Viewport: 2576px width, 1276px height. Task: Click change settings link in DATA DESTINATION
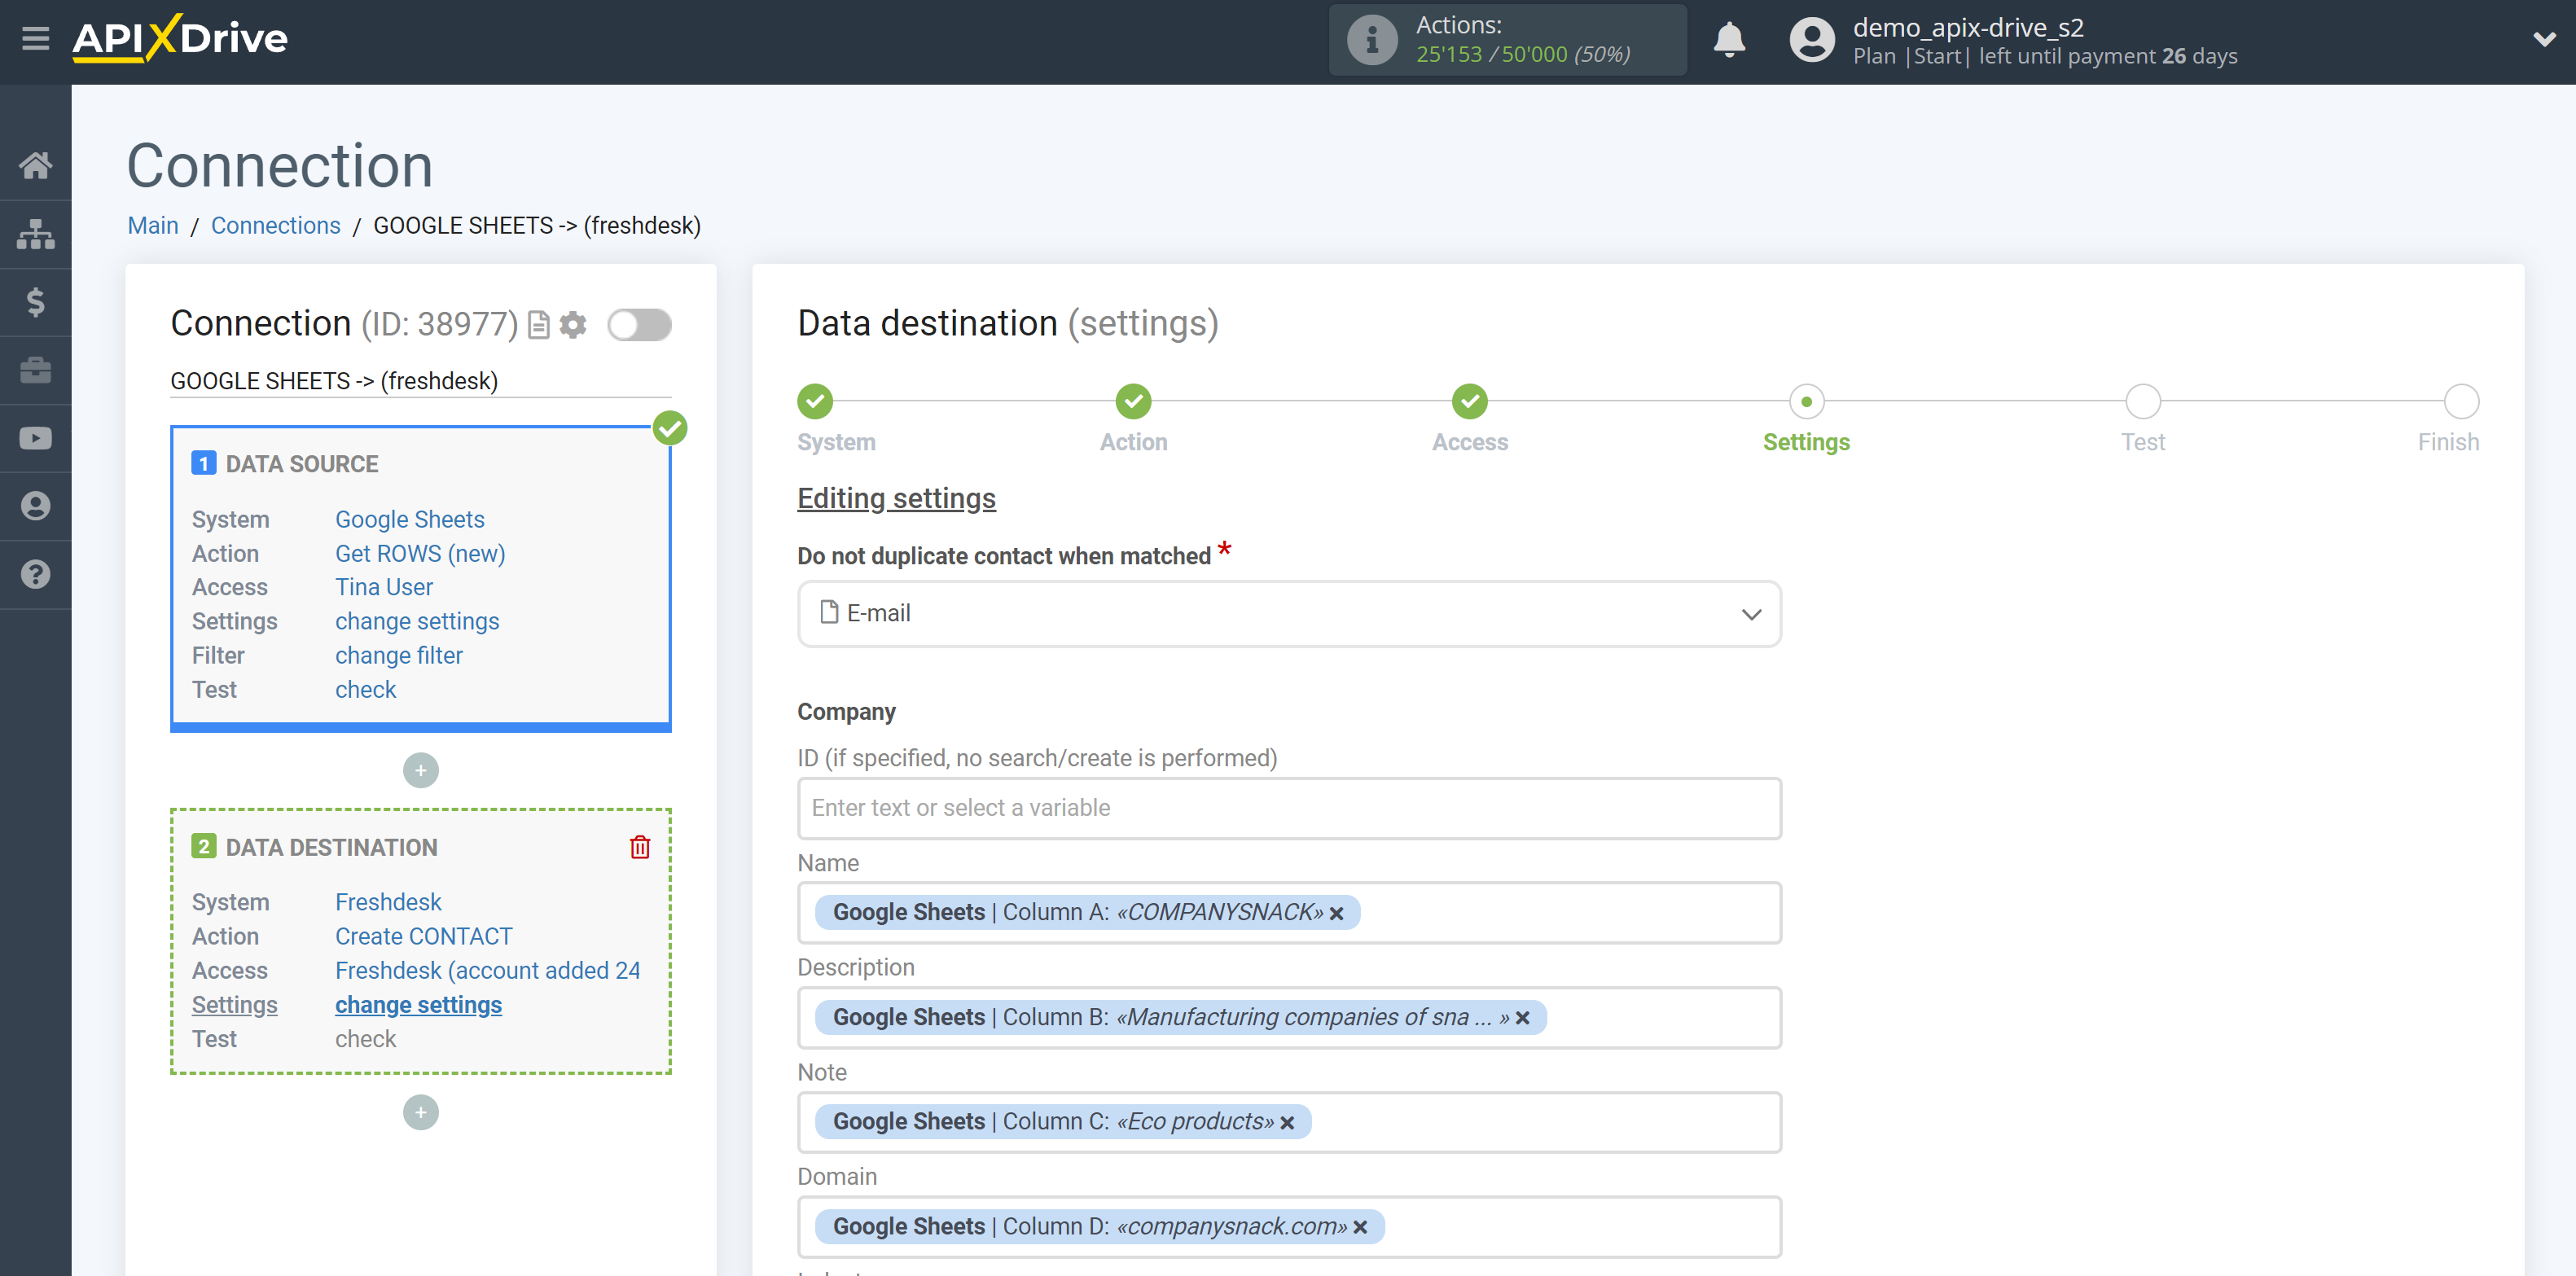[417, 1003]
